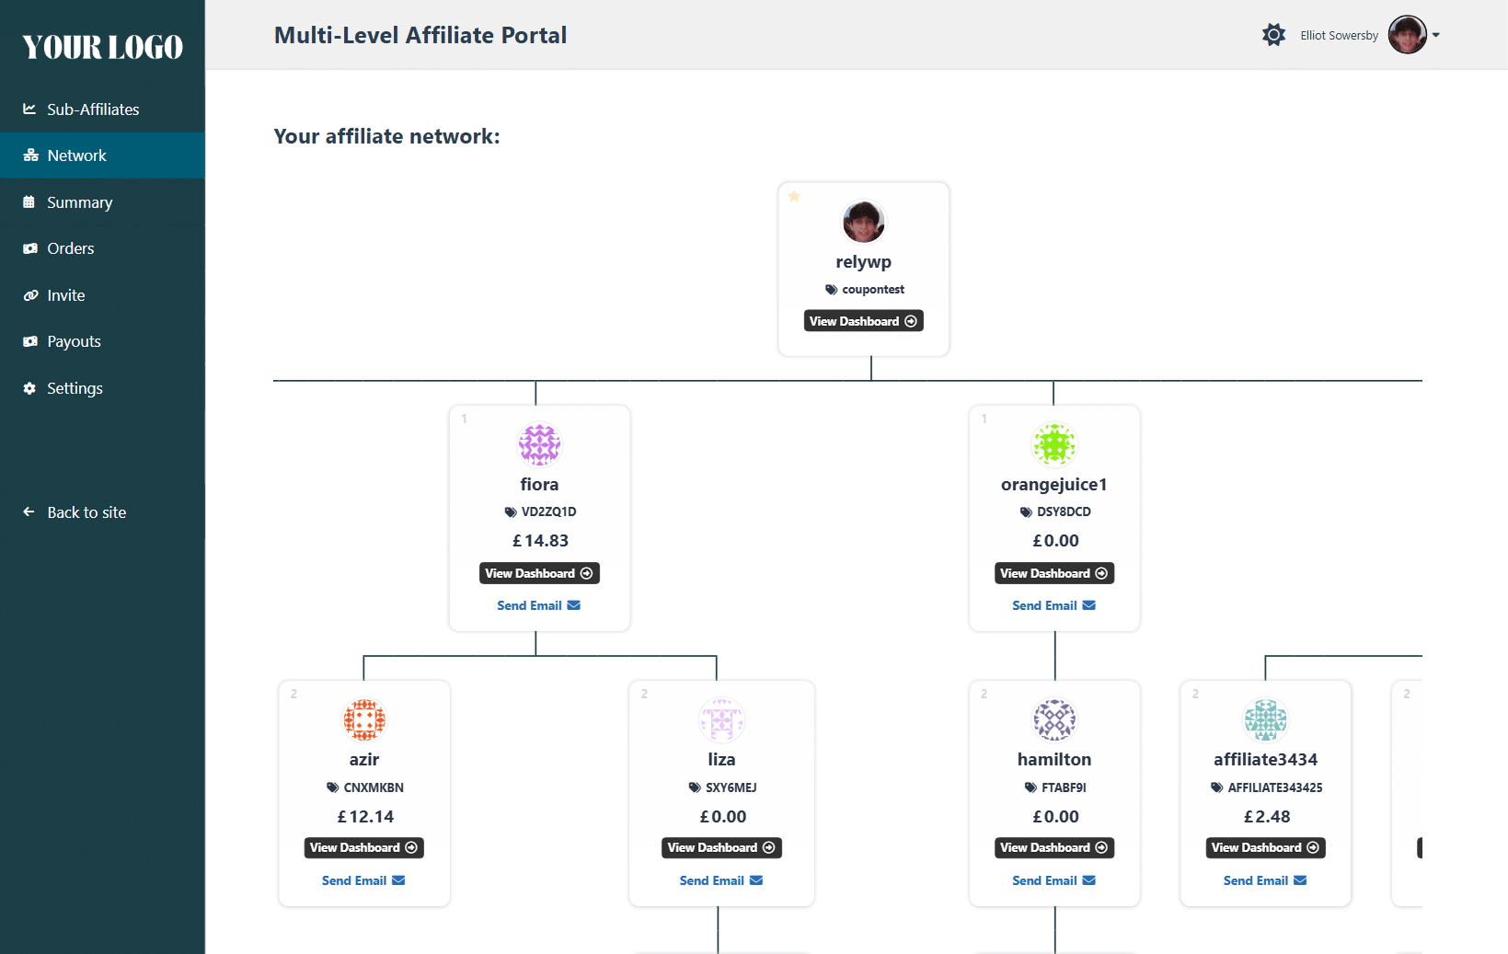
Task: Open View Dashboard for azir
Action: tap(364, 847)
